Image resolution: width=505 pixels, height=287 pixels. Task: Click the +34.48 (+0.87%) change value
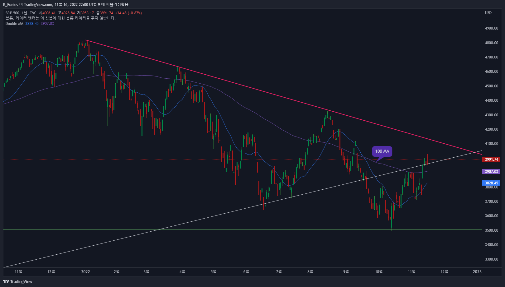pyautogui.click(x=128, y=13)
